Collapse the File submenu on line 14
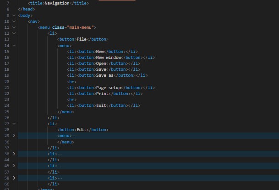The image size is (279, 190). pyautogui.click(x=14, y=45)
